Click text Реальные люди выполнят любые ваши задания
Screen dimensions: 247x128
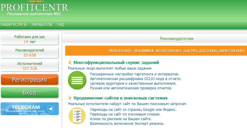110,68
